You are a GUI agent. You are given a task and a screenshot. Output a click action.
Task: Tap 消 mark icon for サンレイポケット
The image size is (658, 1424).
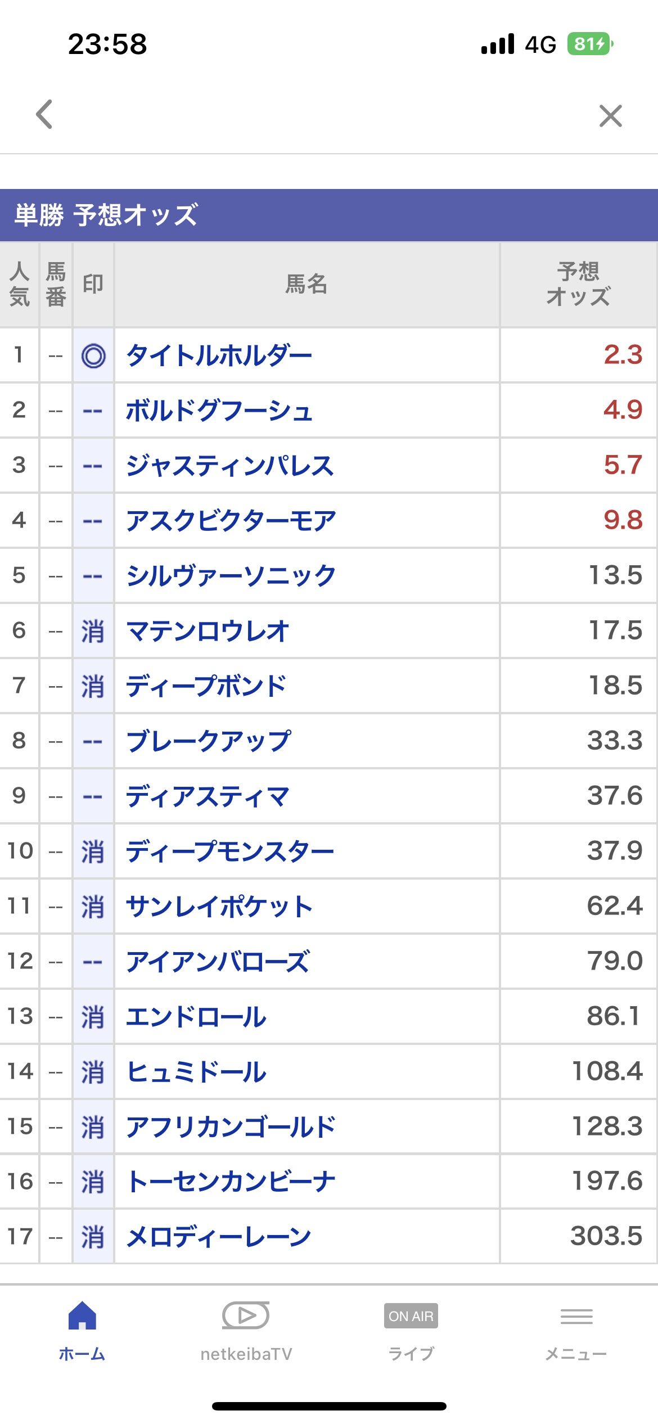pos(93,907)
